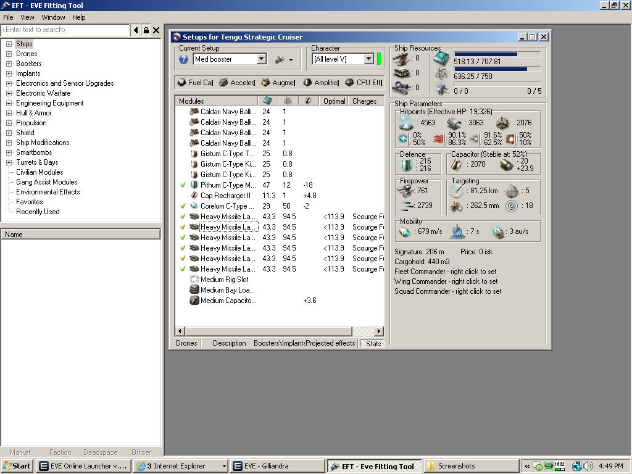The image size is (632, 474).
Task: Click the CPU usage progress bar
Action: (x=497, y=54)
